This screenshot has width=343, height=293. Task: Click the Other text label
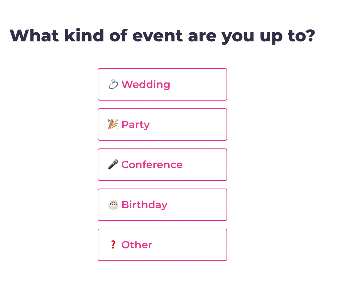point(137,245)
